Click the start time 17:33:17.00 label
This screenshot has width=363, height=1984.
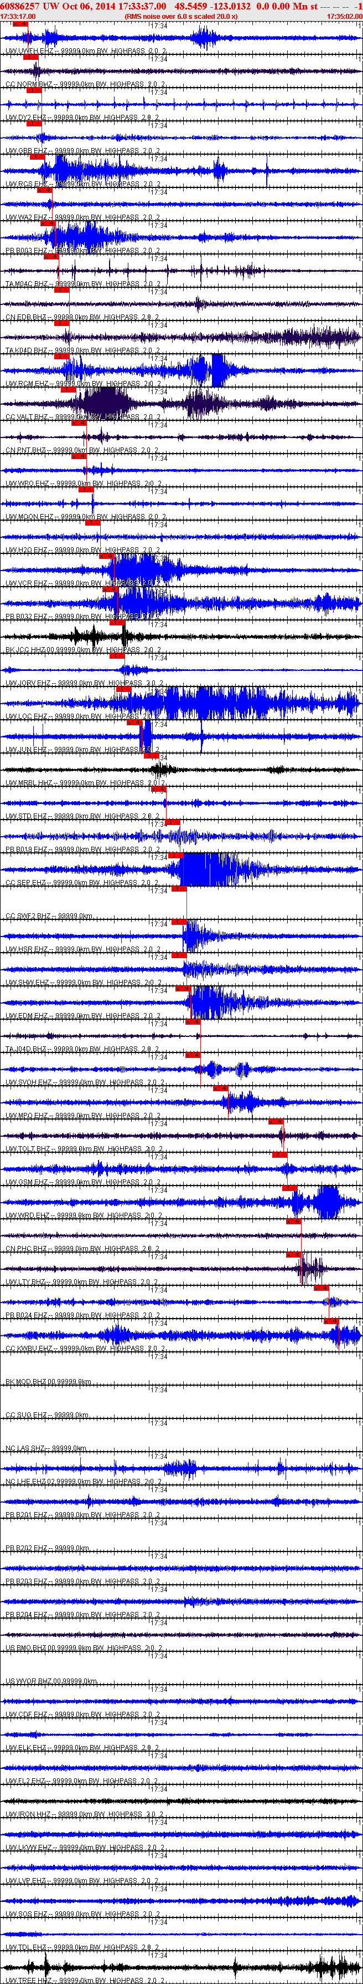click(x=18, y=16)
